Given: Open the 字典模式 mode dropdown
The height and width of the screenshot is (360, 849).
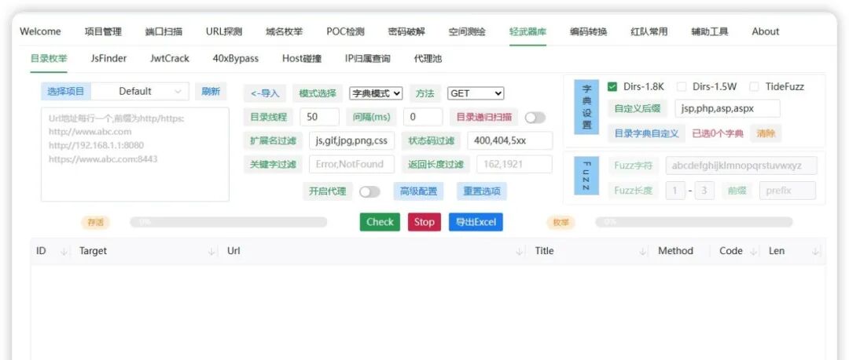Looking at the screenshot, I should (x=376, y=93).
